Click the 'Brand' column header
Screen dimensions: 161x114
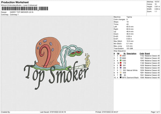coord(147,54)
